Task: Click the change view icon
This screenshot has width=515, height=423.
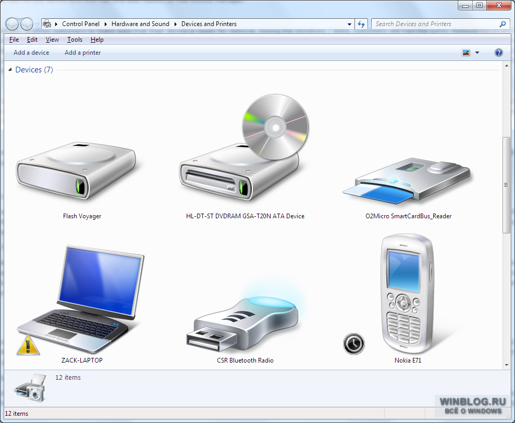Action: point(466,53)
